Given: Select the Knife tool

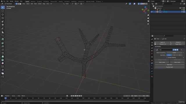Looking at the screenshot, I should (x=3, y=53).
